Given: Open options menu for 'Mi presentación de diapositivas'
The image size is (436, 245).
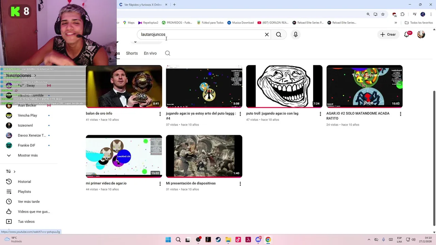Looking at the screenshot, I should 240,184.
